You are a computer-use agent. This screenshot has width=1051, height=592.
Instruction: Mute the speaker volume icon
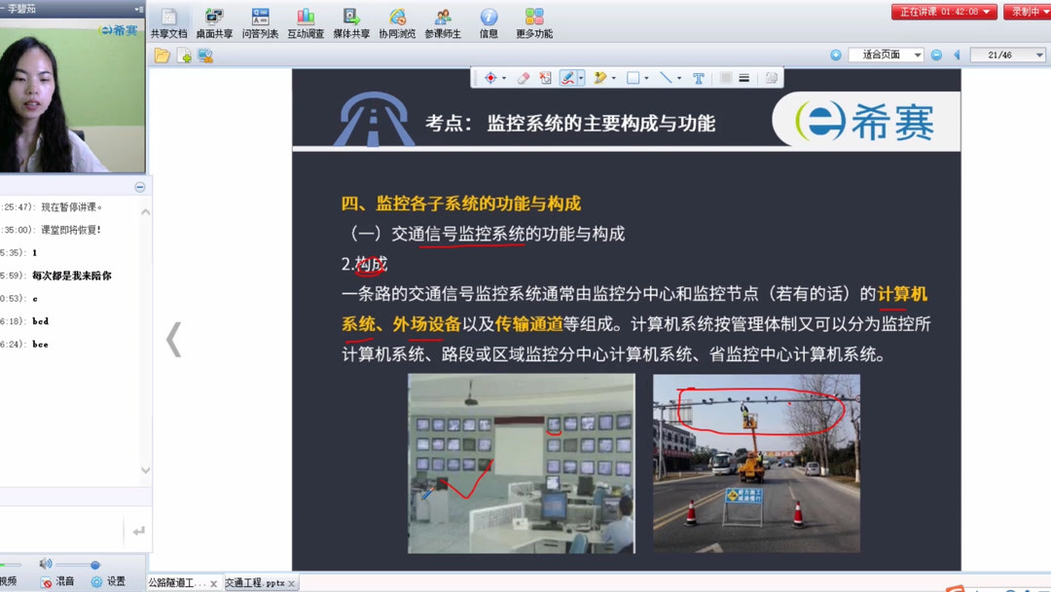pos(46,563)
